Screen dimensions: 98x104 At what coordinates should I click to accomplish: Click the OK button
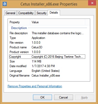click(x=42, y=97)
